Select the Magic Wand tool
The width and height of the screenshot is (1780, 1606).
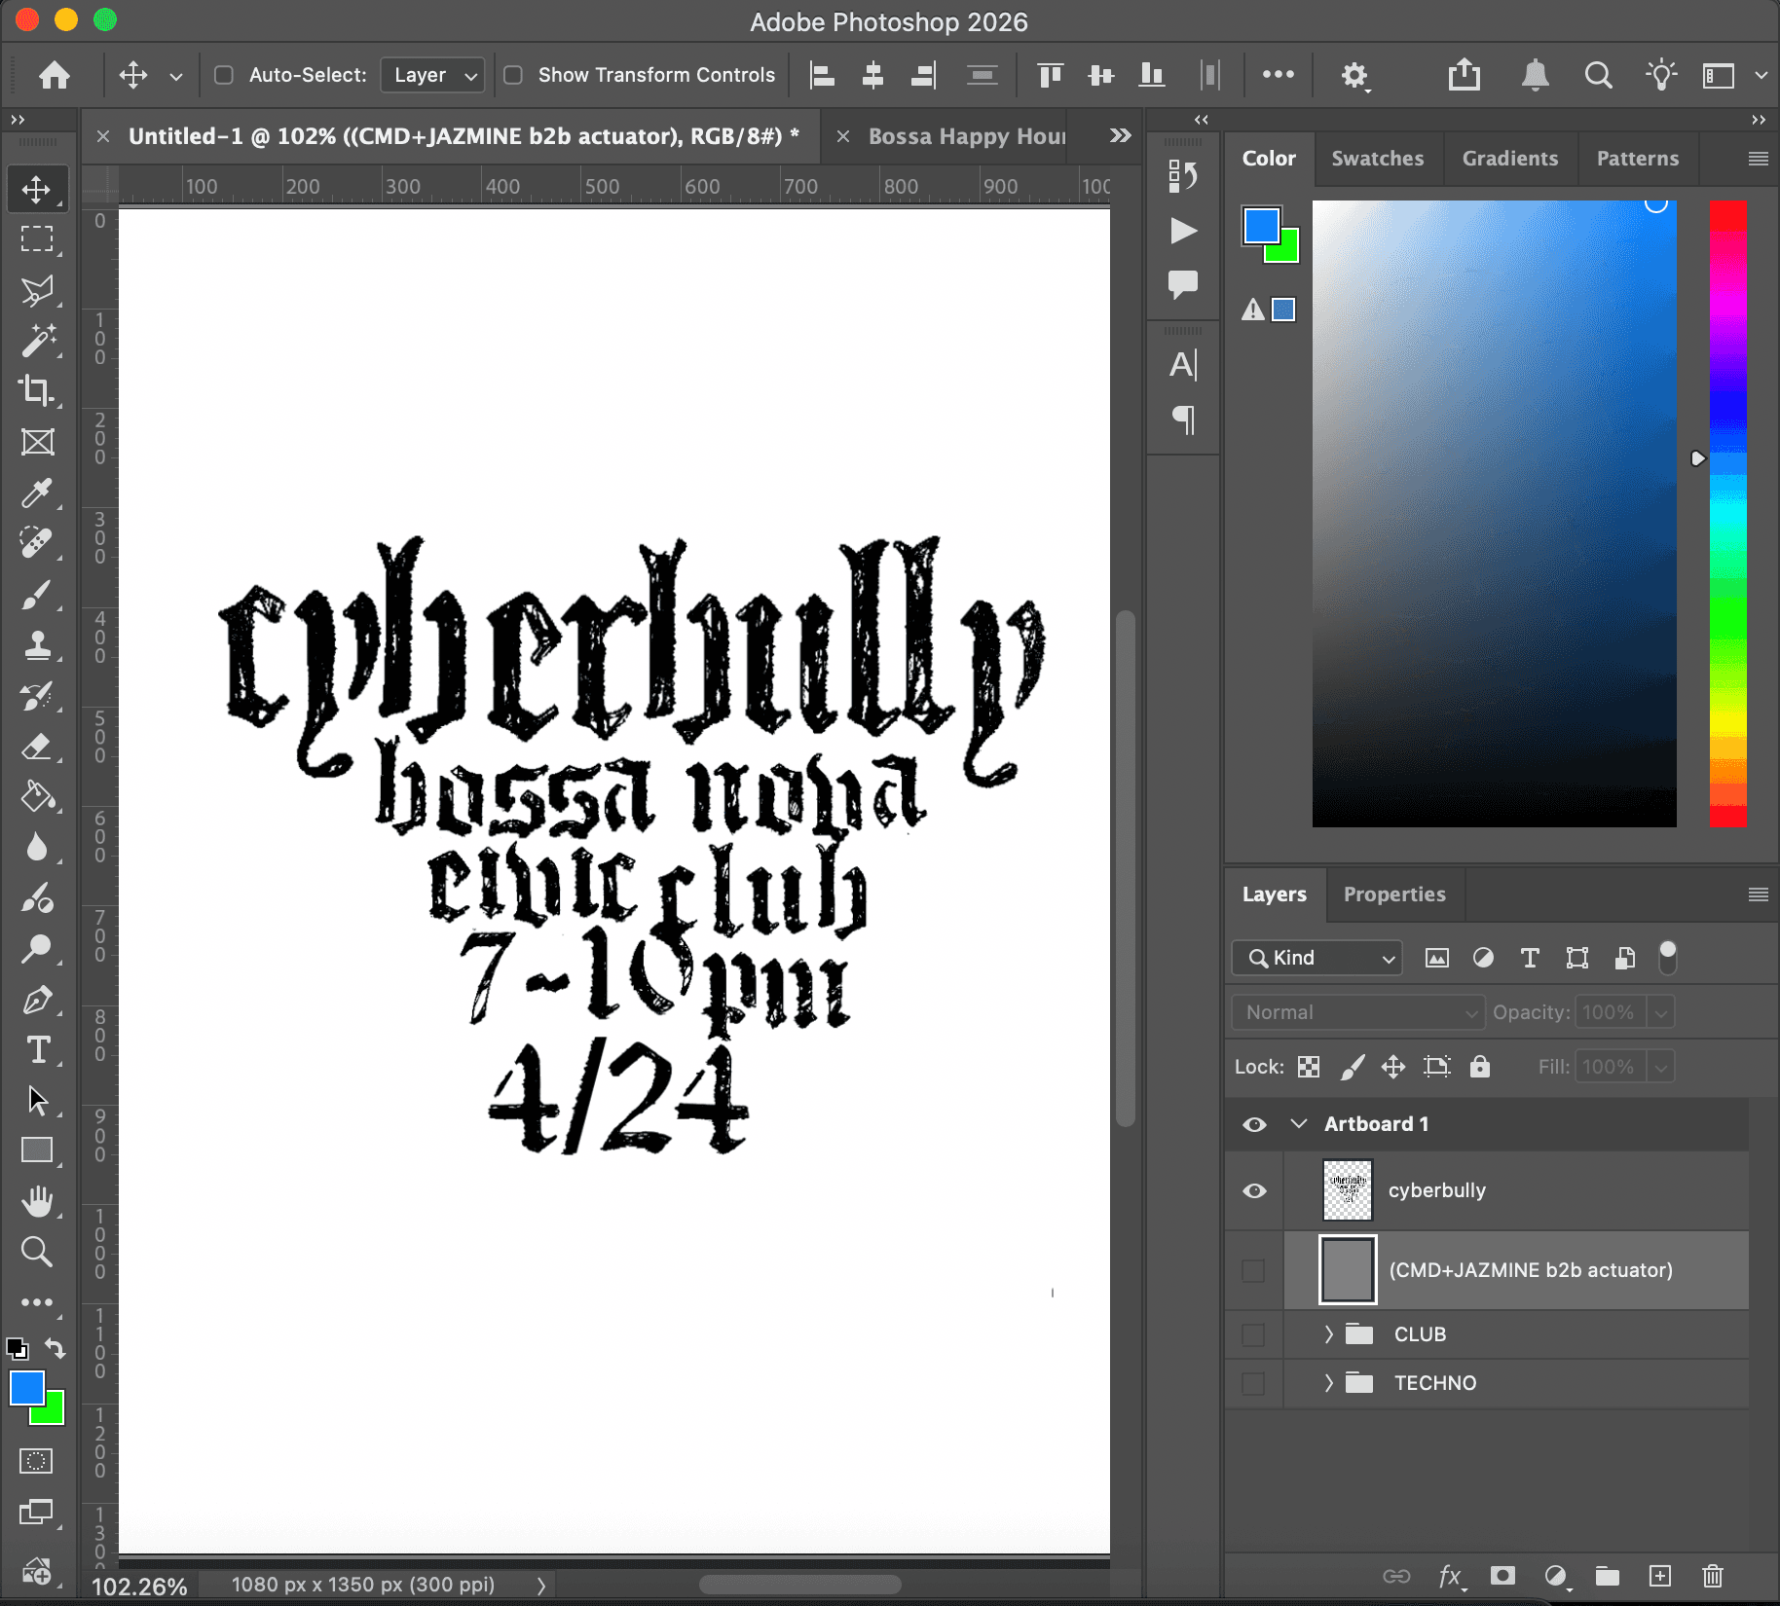point(37,341)
